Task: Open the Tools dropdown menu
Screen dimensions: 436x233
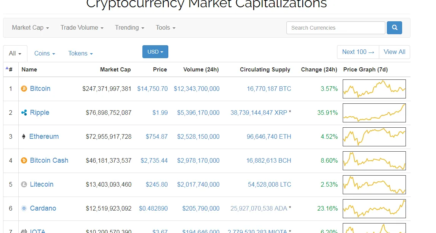Action: [165, 27]
